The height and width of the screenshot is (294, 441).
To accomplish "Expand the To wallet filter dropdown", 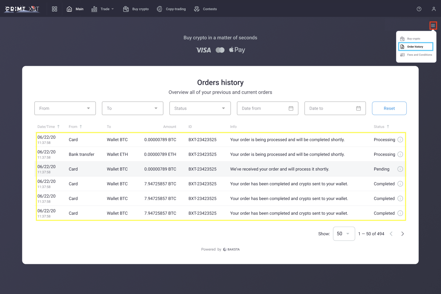I will (x=132, y=108).
